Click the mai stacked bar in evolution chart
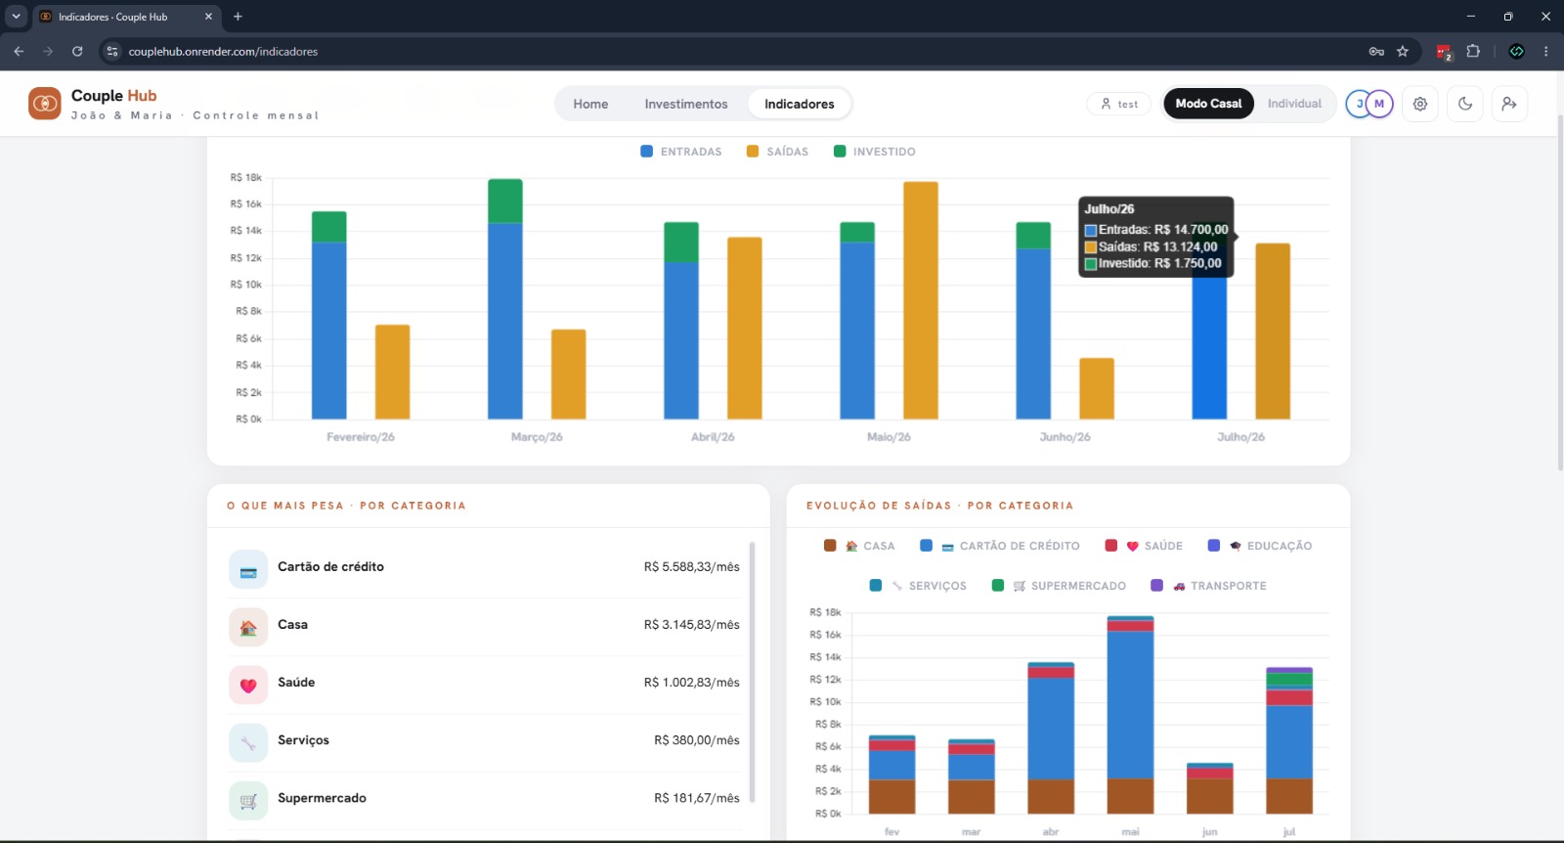Image resolution: width=1564 pixels, height=843 pixels. pyautogui.click(x=1130, y=715)
